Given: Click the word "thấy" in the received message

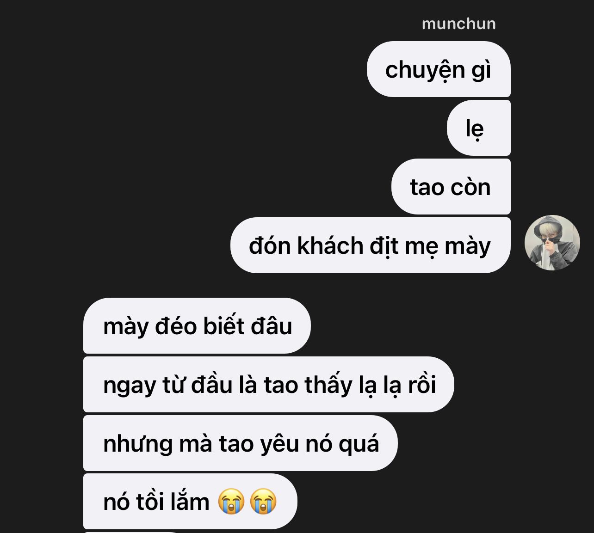Looking at the screenshot, I should (328, 385).
